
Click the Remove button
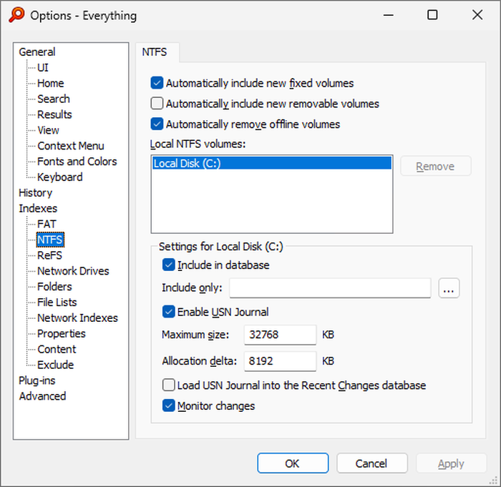(x=435, y=166)
